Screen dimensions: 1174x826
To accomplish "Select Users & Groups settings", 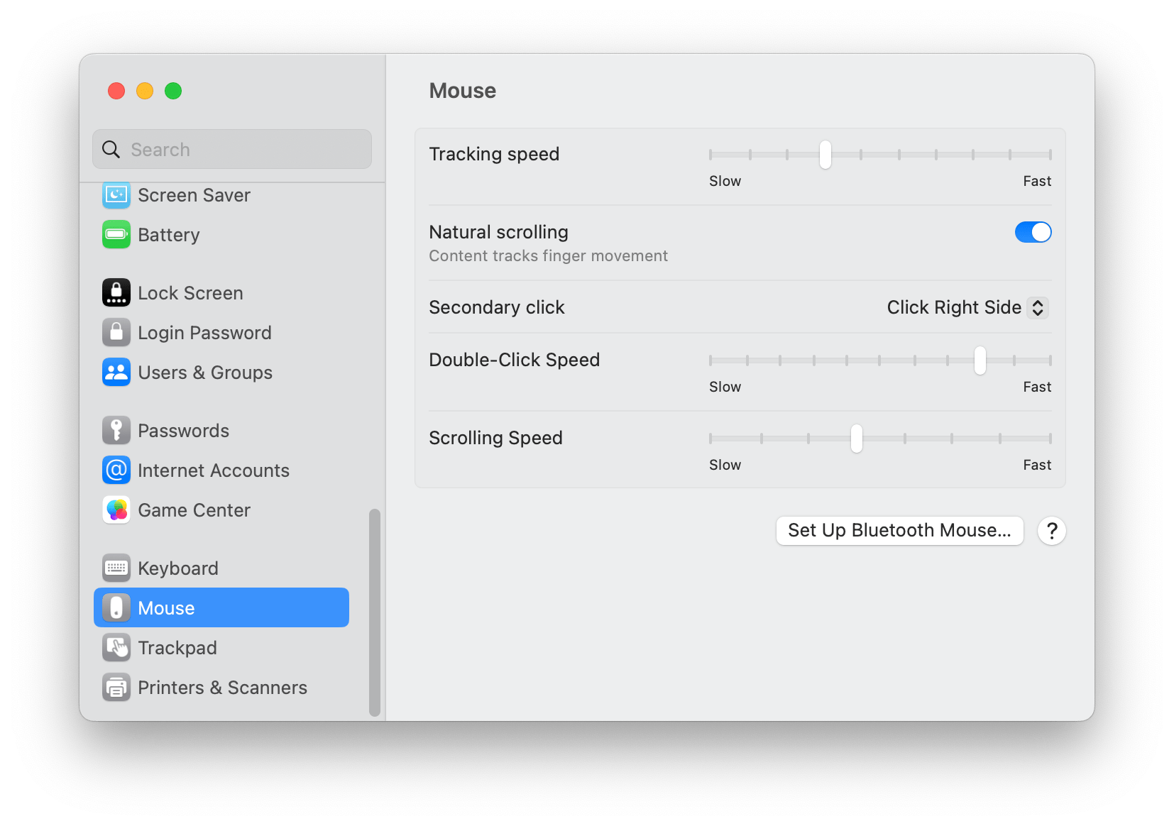I will (116, 372).
